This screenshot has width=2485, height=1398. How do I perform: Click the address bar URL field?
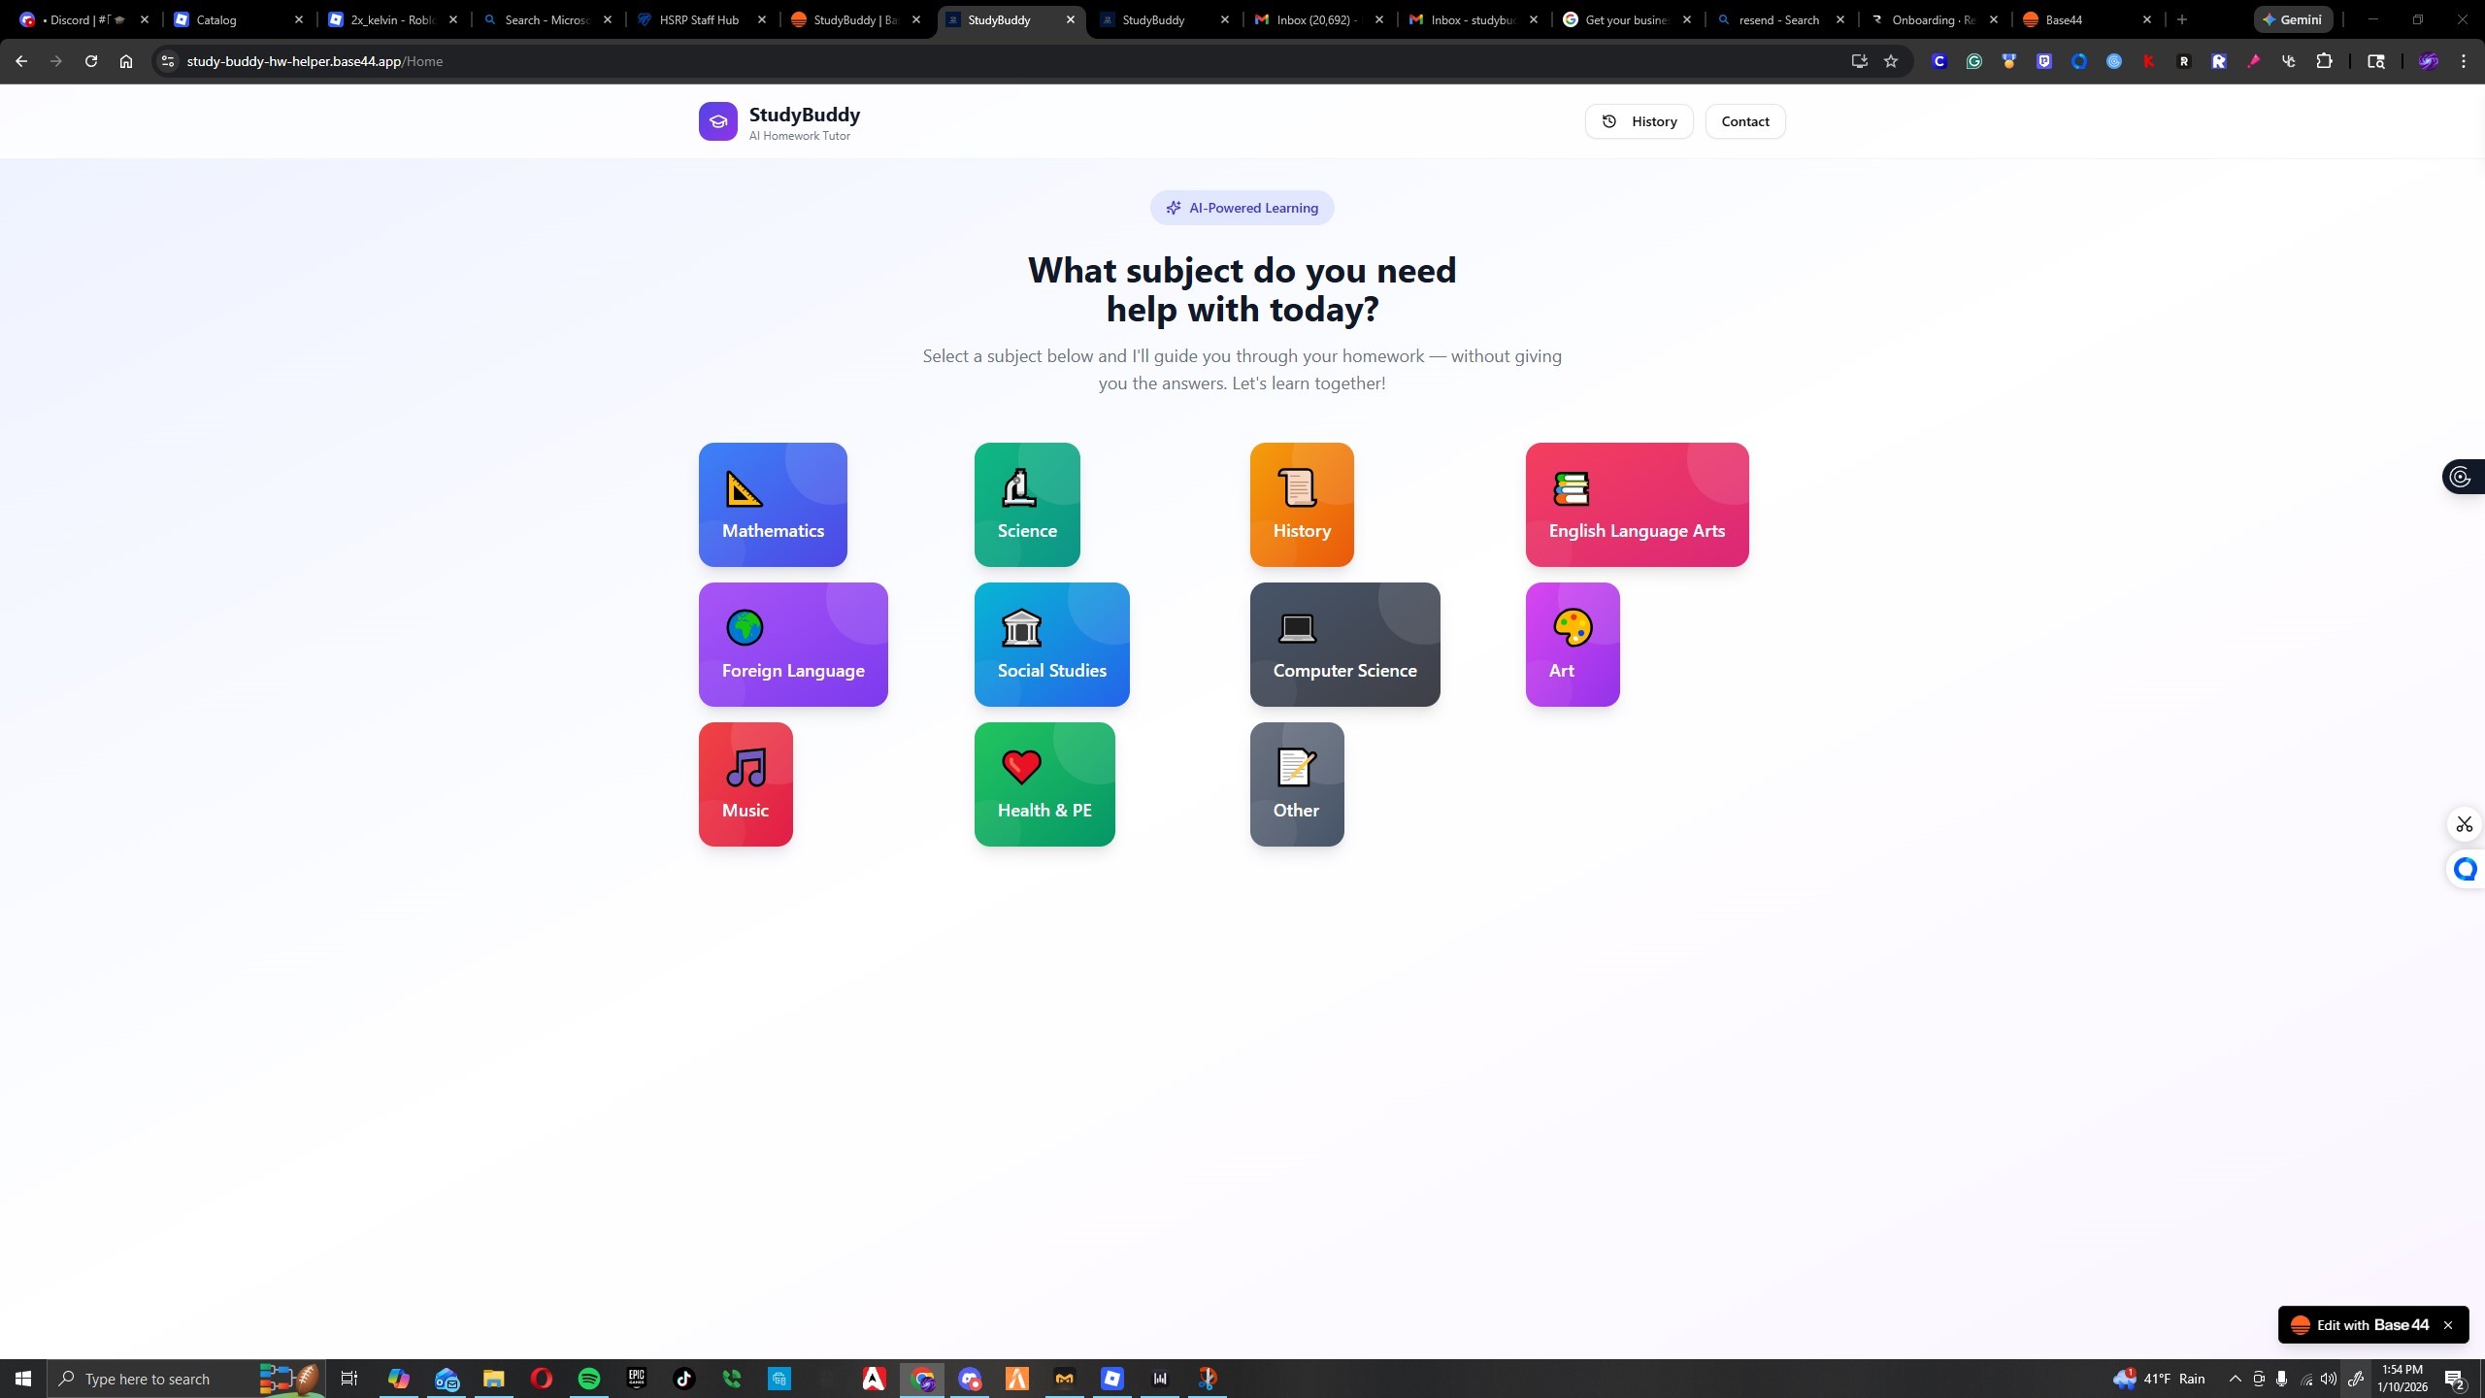1010,61
